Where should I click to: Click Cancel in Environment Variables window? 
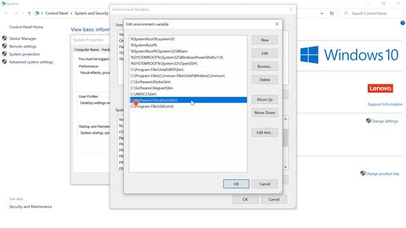point(273,199)
